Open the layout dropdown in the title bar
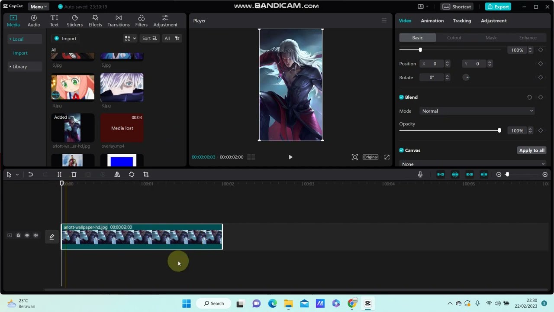 click(423, 6)
